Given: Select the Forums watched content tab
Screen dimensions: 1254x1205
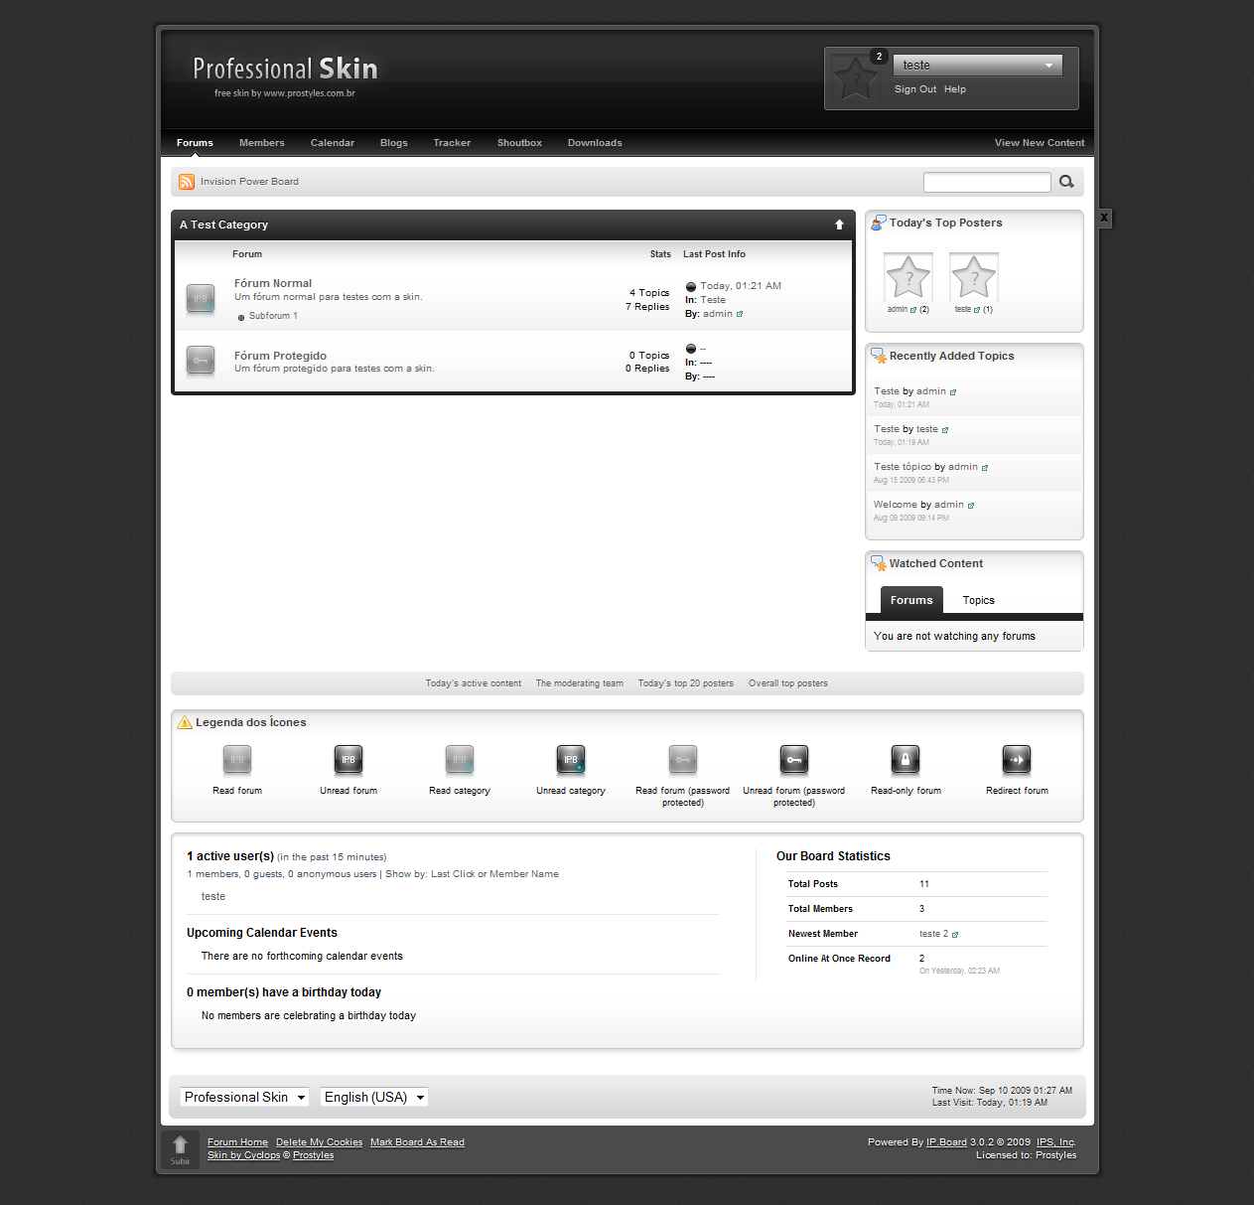Looking at the screenshot, I should [x=911, y=600].
